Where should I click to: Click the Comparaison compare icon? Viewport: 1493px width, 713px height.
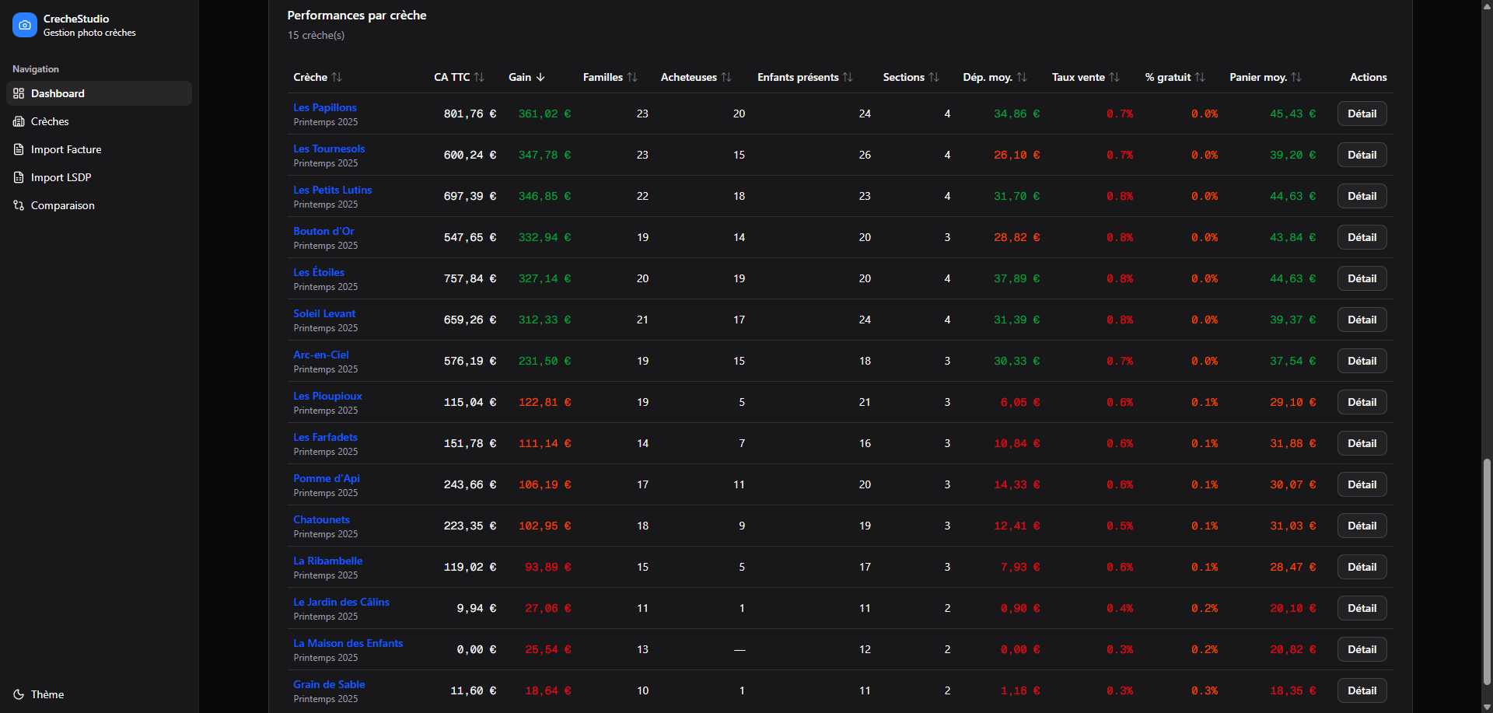tap(19, 205)
